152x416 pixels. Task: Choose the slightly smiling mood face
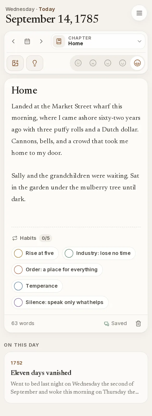(x=123, y=63)
